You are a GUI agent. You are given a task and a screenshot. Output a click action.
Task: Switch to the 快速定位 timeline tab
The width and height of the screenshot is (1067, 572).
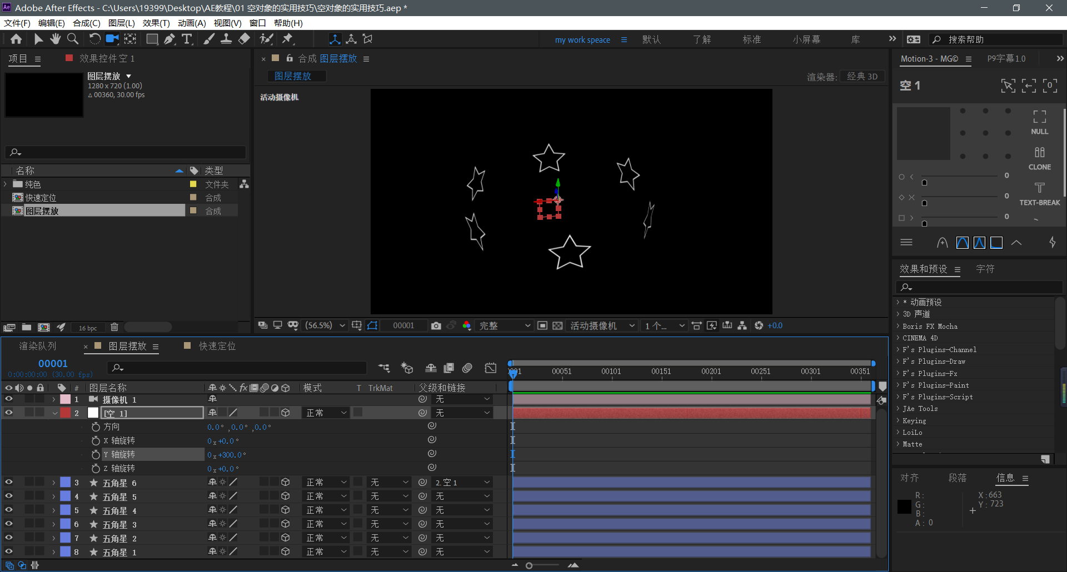point(217,346)
